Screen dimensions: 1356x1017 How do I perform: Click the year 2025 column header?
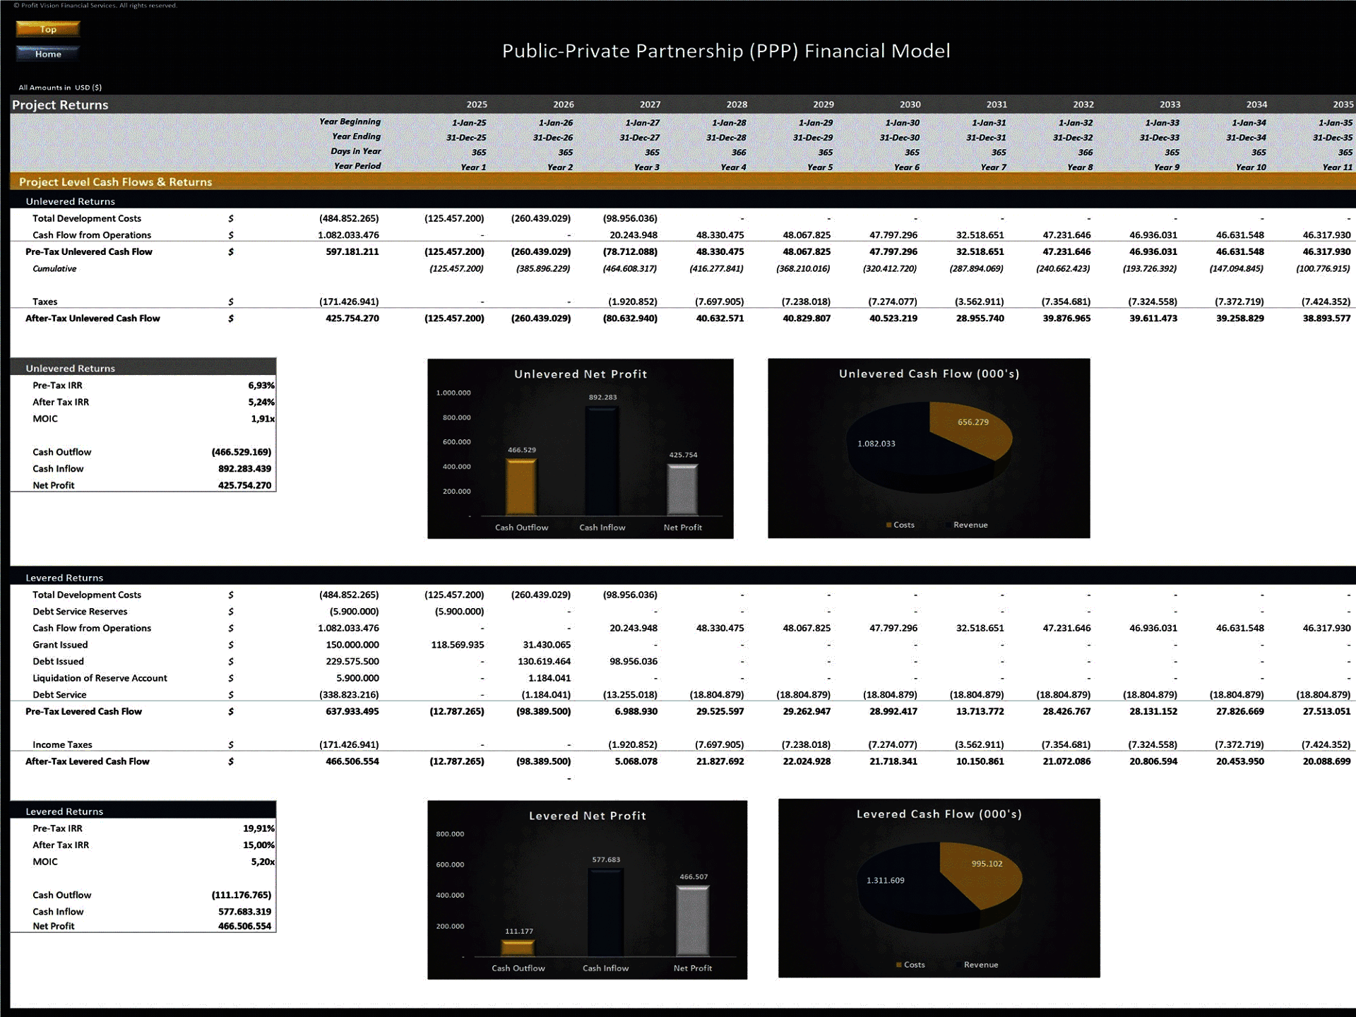pyautogui.click(x=475, y=104)
